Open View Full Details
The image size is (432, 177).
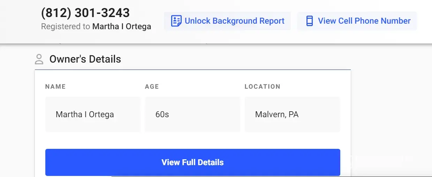(x=192, y=162)
